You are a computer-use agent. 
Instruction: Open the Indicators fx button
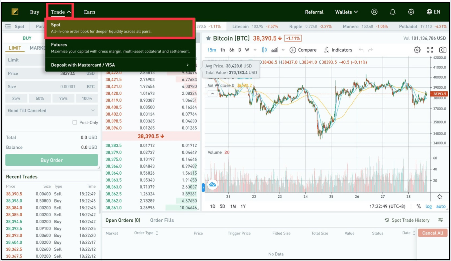tap(338, 50)
